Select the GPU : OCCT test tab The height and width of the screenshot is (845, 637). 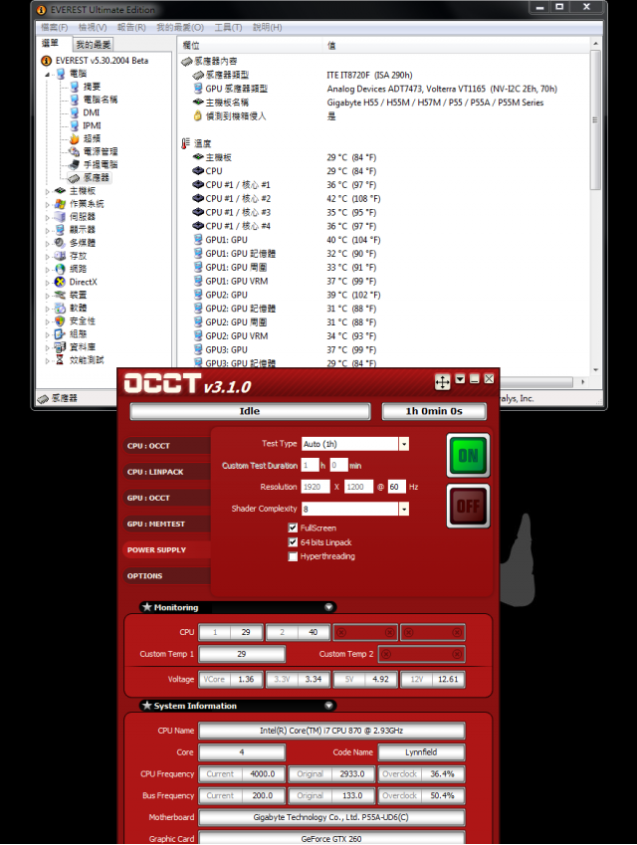[x=167, y=498]
